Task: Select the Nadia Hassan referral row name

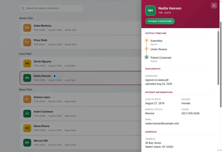Action: [x=42, y=76]
